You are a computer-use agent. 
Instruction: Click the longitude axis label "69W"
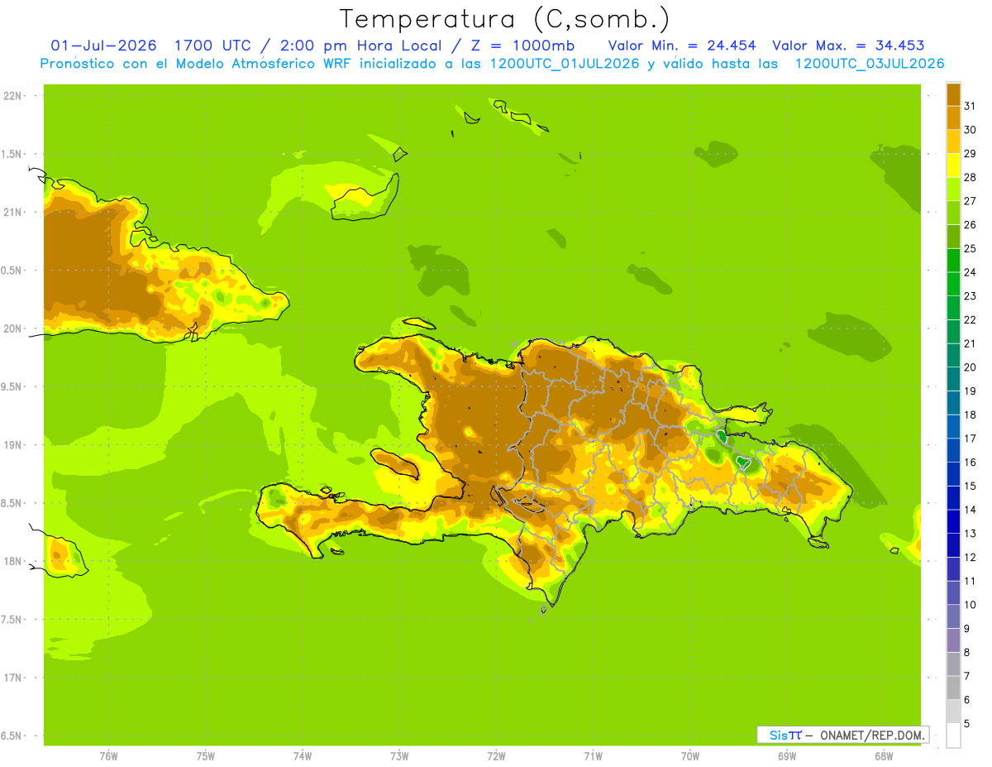pos(786,756)
